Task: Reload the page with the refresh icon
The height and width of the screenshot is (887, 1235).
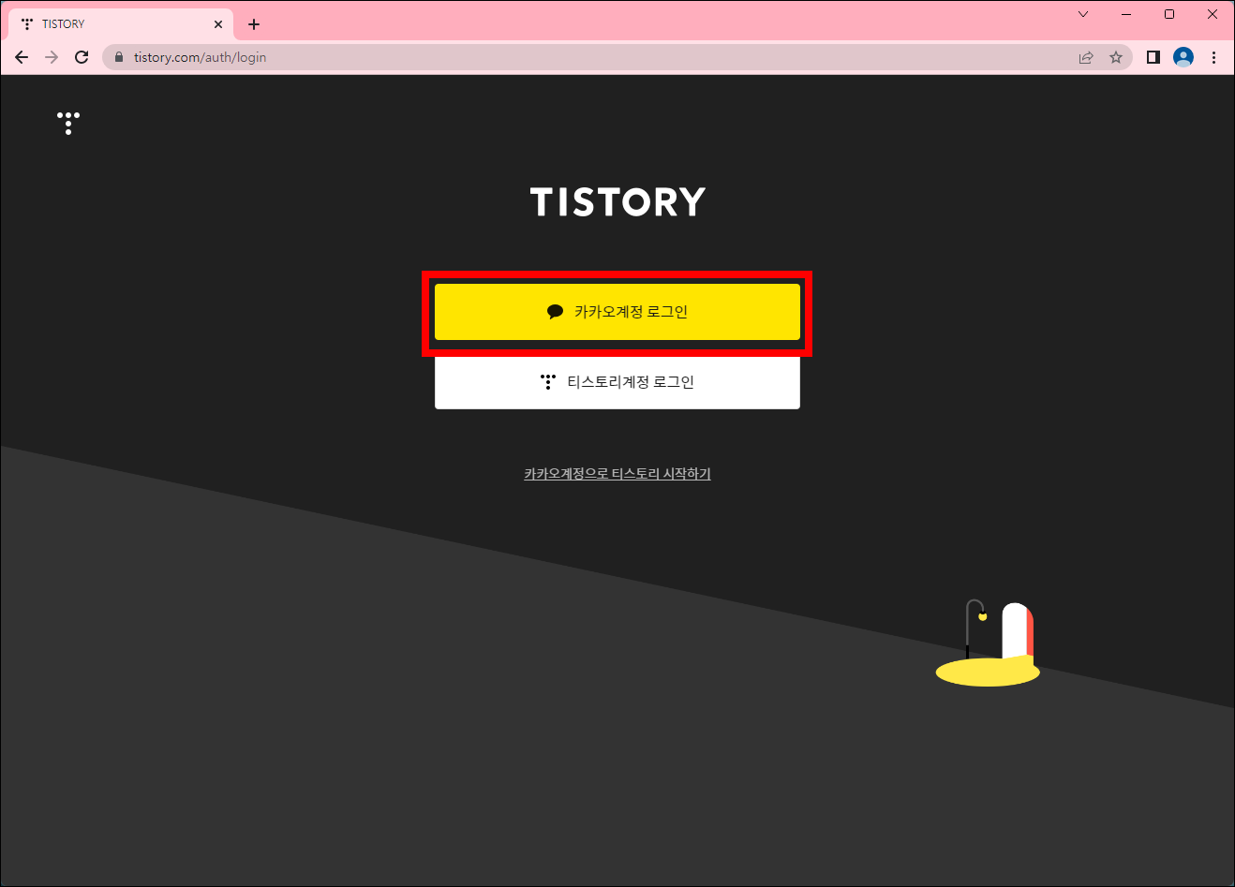Action: point(82,57)
